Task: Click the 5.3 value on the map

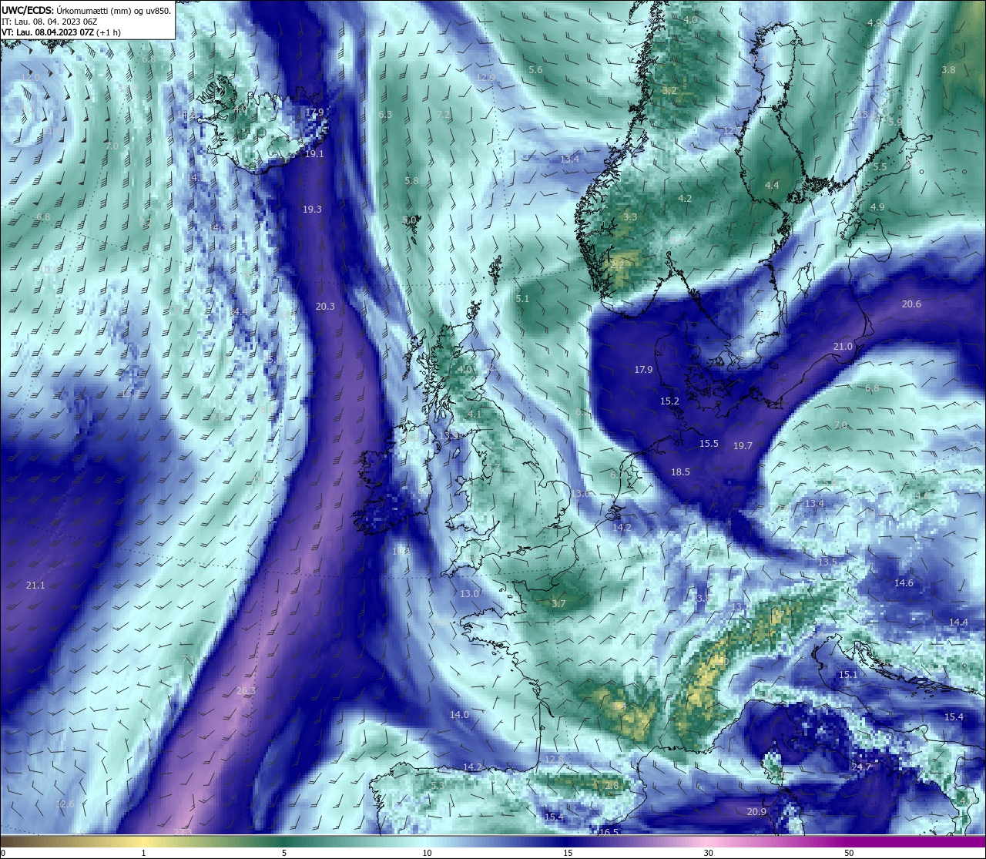Action: [x=437, y=786]
